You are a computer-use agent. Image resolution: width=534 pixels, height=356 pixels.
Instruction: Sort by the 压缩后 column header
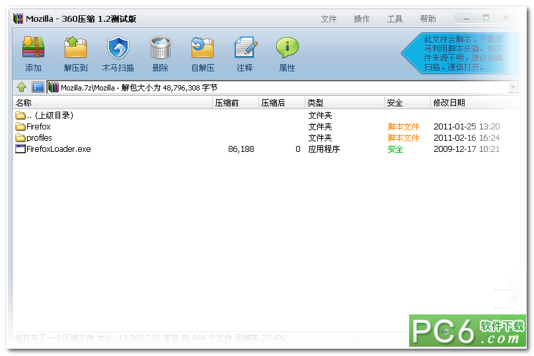pos(282,103)
